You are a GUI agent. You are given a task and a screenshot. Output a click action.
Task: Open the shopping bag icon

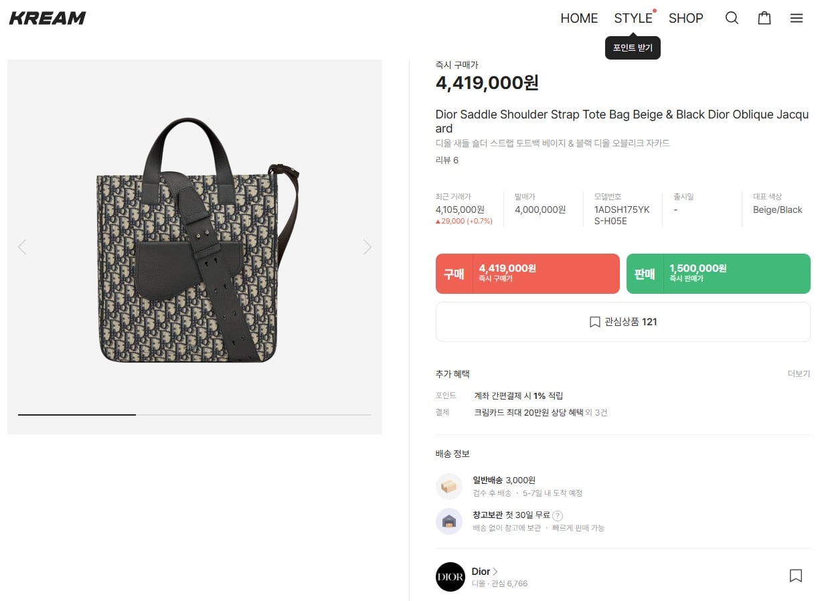pos(764,18)
